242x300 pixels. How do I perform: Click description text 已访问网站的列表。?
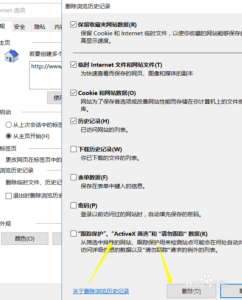coord(105,130)
